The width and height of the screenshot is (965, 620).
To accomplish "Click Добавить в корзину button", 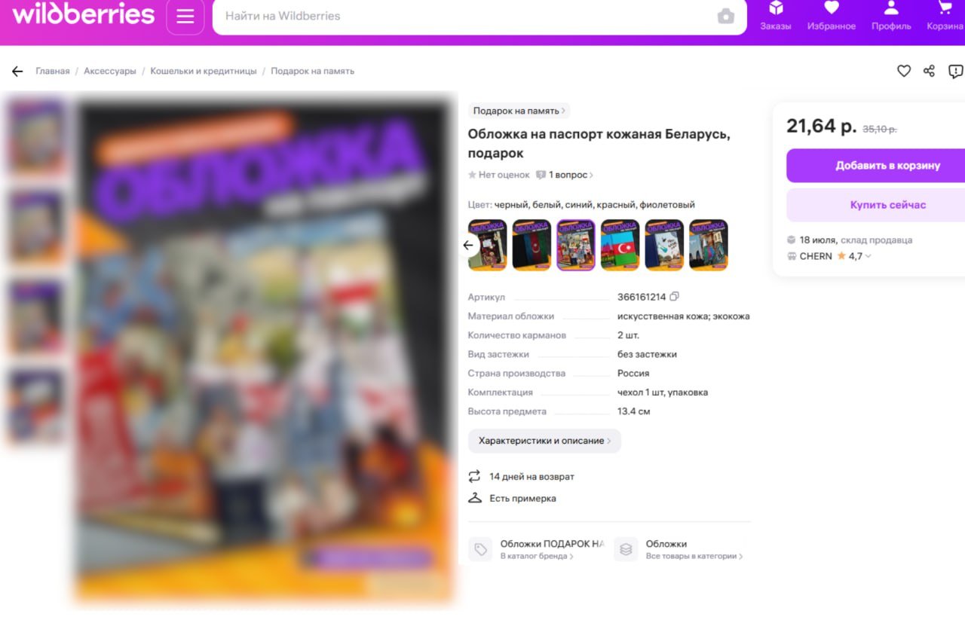I will pos(876,166).
